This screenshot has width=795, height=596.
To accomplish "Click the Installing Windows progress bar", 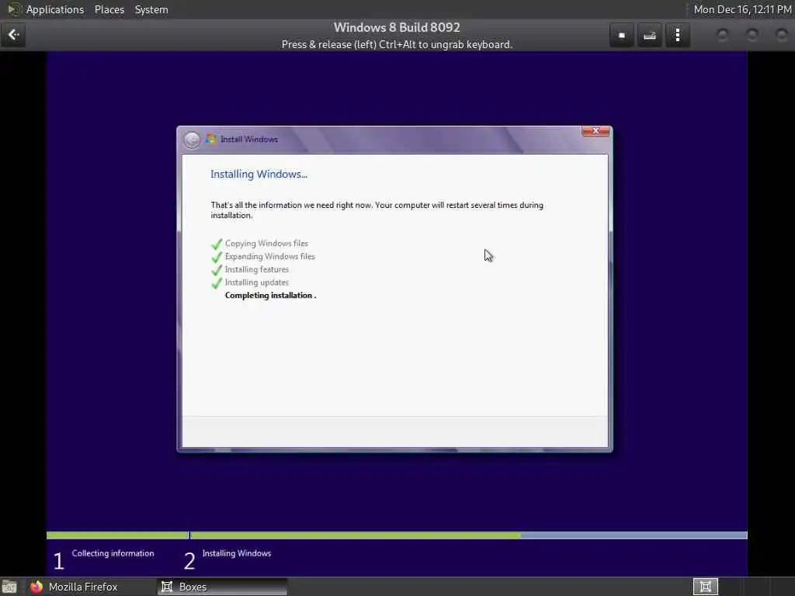I will click(468, 535).
